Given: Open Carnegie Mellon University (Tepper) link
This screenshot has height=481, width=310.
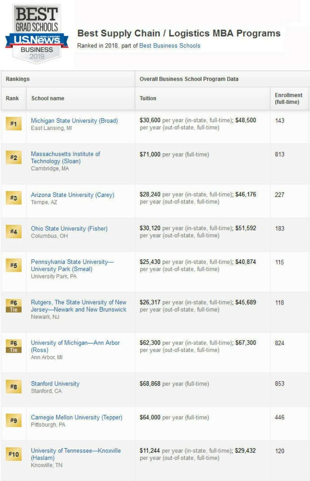Looking at the screenshot, I should pyautogui.click(x=77, y=417).
